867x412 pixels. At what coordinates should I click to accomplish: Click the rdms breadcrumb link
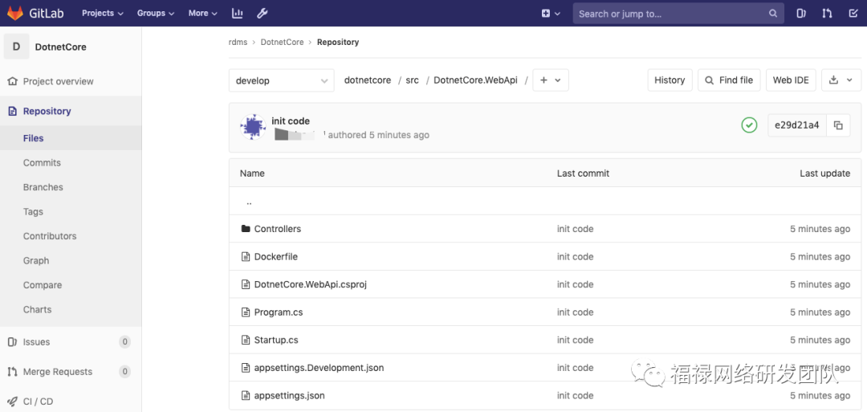238,42
